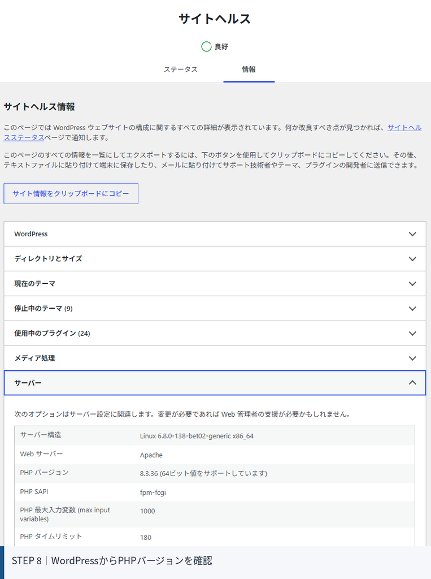Click chevron icon on 使用中のプラグイン row

coord(412,334)
